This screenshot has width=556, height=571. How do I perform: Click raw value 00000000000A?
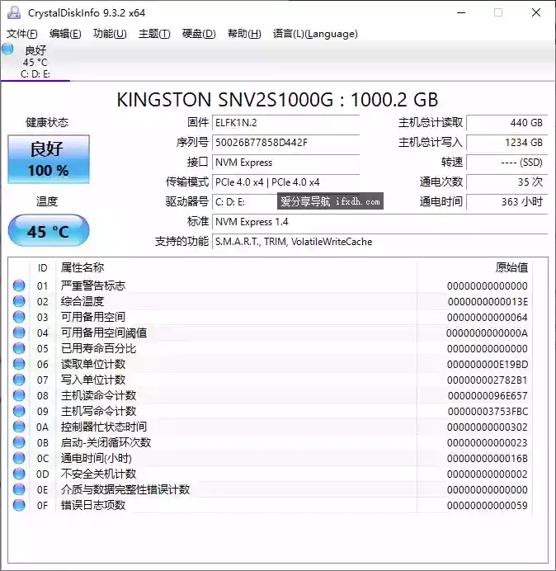point(488,333)
